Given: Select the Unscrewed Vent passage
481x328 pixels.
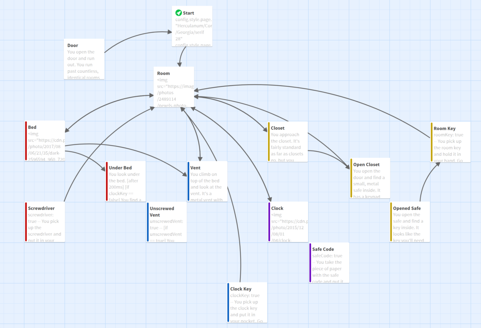Looking at the screenshot, I should click(167, 222).
